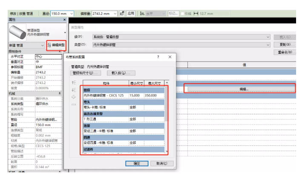This screenshot has height=177, width=308.
Task: Click 最小尺寸 cell 15.000
Action: point(136,96)
